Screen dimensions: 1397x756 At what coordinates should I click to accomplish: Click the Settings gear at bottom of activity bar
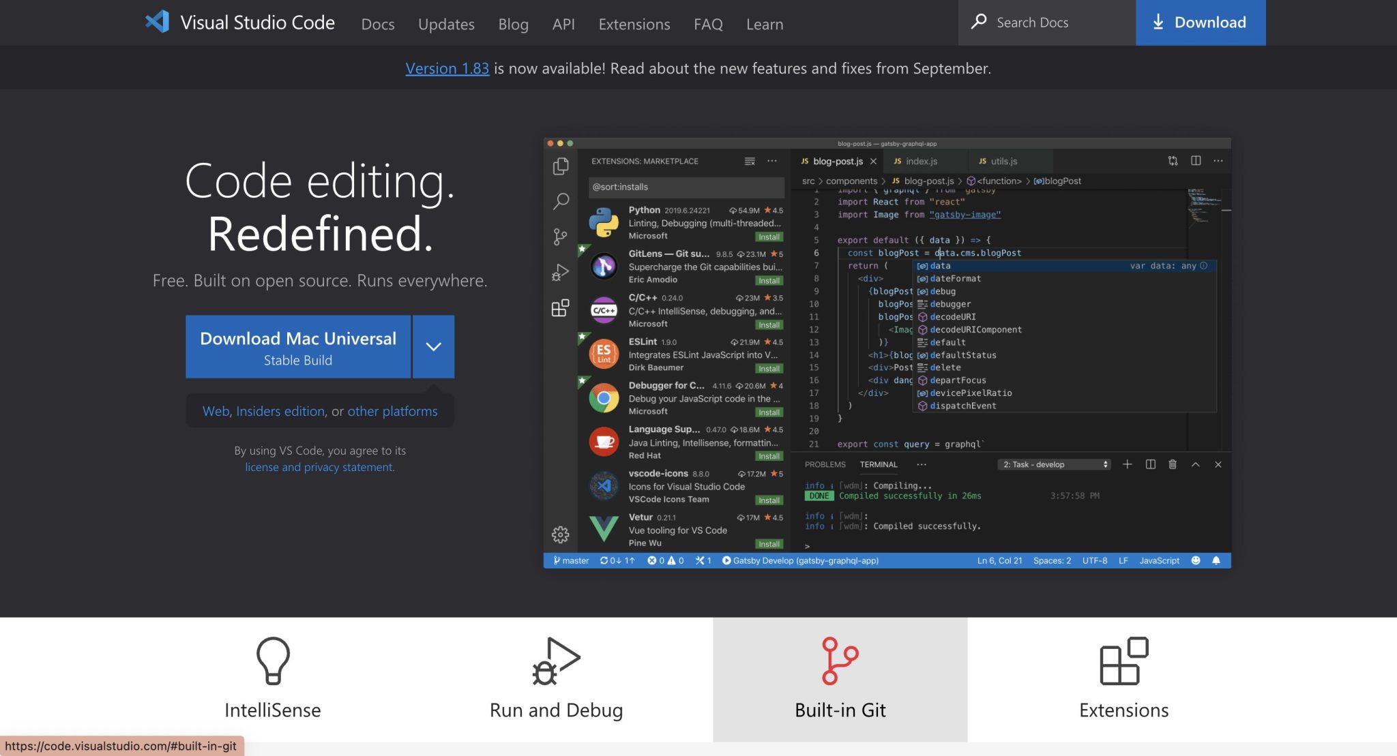561,534
